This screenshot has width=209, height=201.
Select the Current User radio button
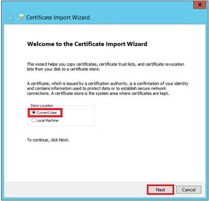tap(34, 113)
